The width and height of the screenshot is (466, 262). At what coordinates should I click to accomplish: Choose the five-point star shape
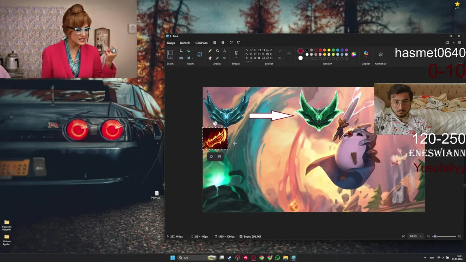(255, 58)
